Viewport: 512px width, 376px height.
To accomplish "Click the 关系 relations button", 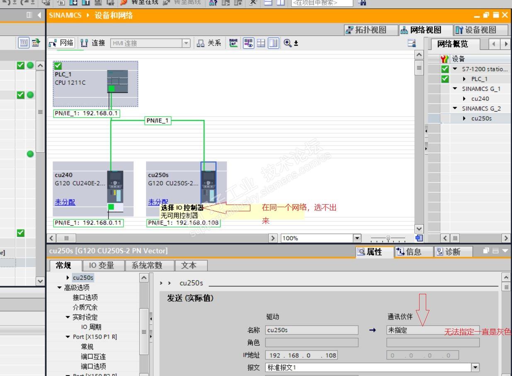I will (x=209, y=43).
